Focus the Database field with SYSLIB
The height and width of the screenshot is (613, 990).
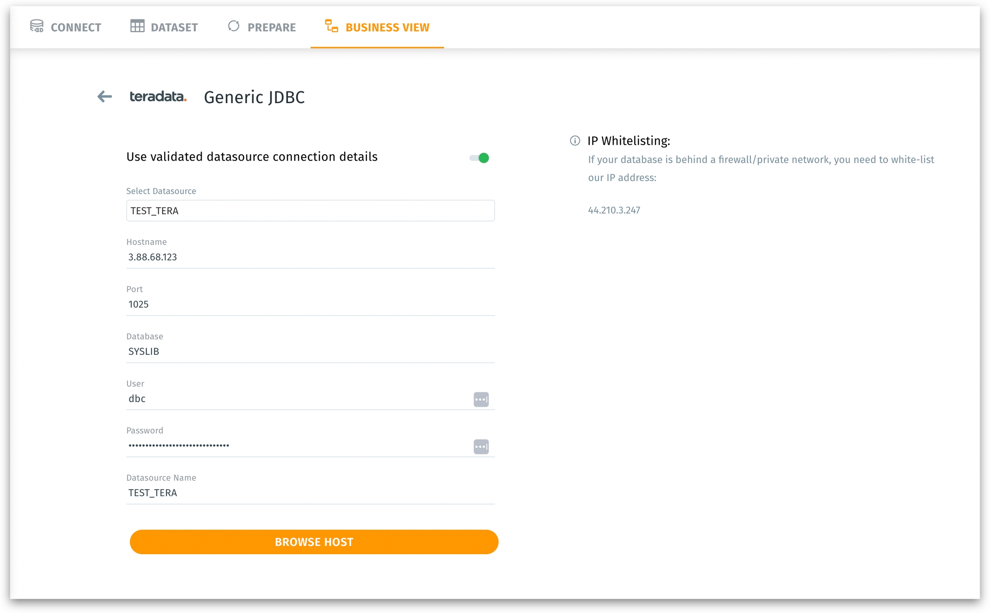pyautogui.click(x=310, y=352)
